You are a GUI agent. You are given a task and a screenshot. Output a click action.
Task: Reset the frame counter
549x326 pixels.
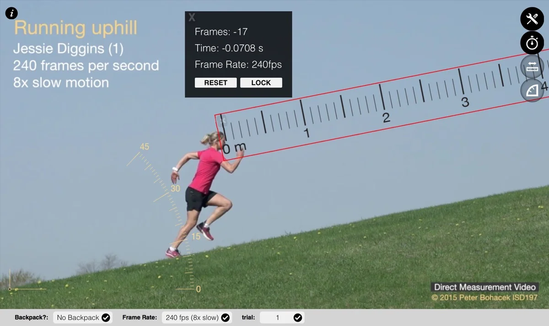tap(215, 83)
